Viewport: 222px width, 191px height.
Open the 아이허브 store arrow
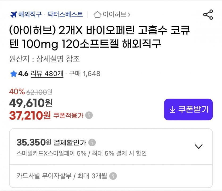tap(129, 14)
